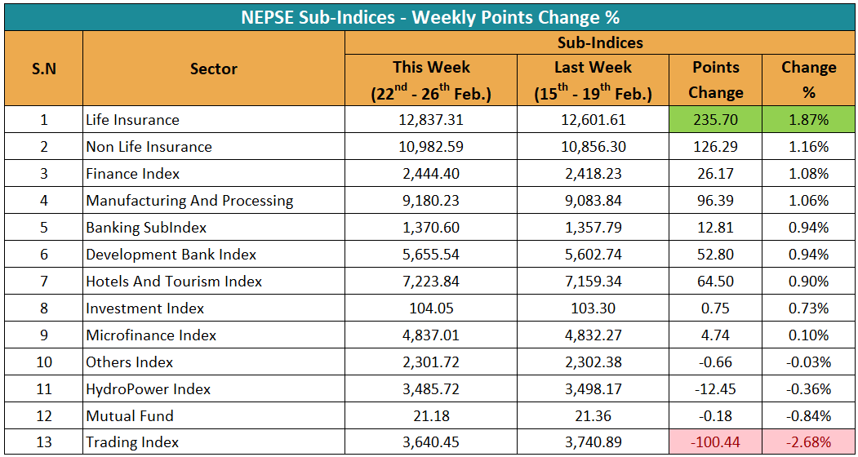Select the Life Insurance sector cell
Screen dimensions: 858x457
point(132,120)
